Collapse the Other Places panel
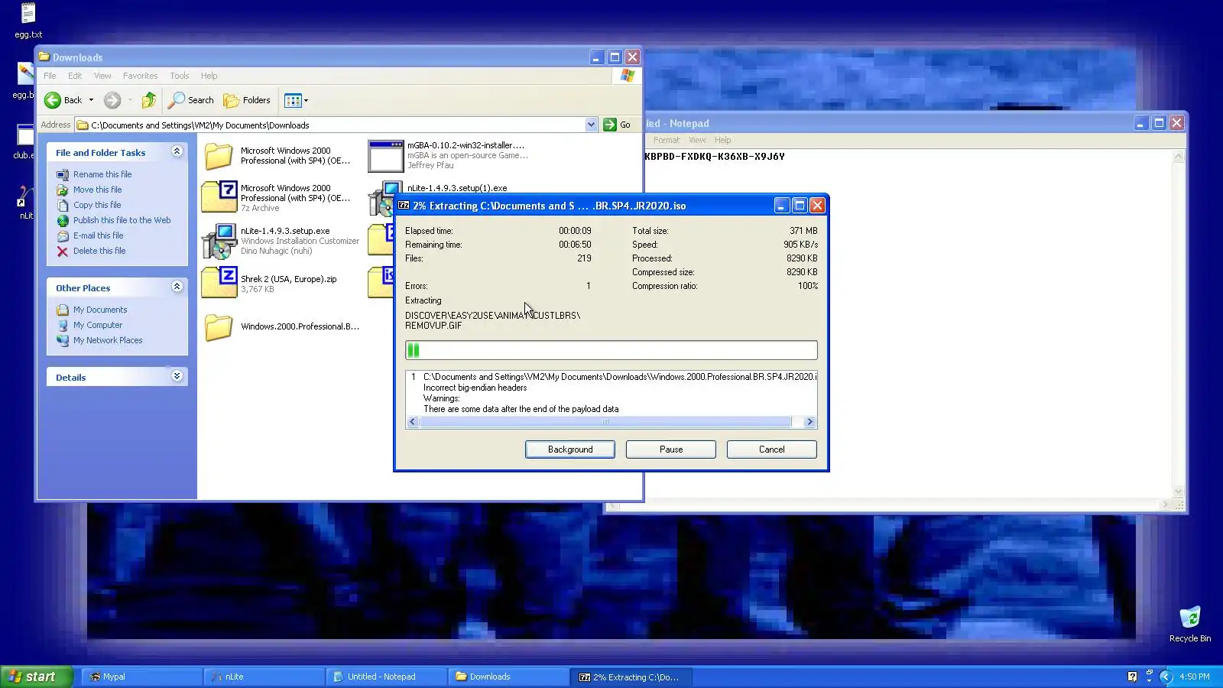The image size is (1223, 688). point(177,287)
